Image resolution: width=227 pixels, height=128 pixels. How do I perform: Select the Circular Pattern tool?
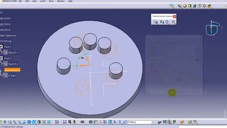(x=167, y=22)
